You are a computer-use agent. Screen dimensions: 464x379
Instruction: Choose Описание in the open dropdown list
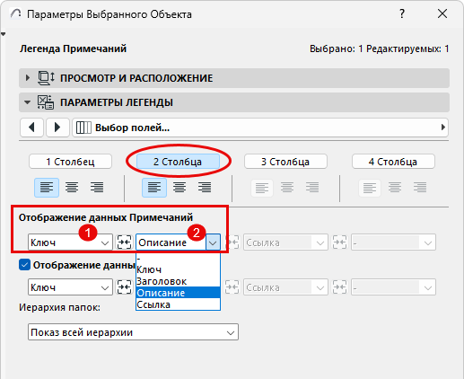point(178,293)
